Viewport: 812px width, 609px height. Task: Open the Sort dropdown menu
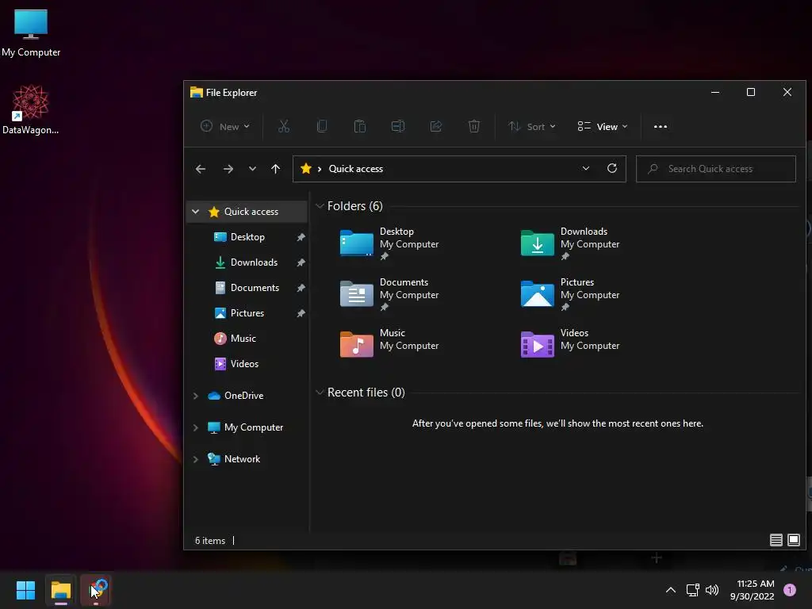(532, 126)
